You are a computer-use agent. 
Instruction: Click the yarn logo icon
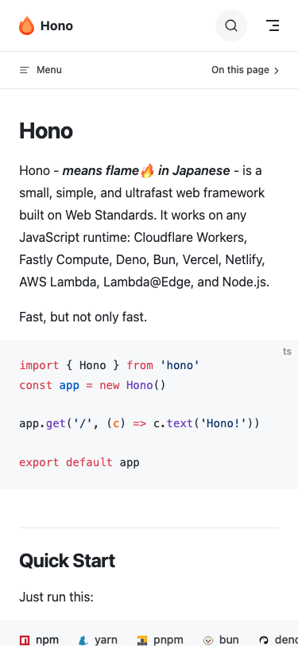(x=83, y=640)
